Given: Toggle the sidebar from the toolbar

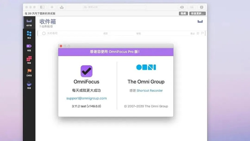Looking at the screenshot, I should coord(42,7).
